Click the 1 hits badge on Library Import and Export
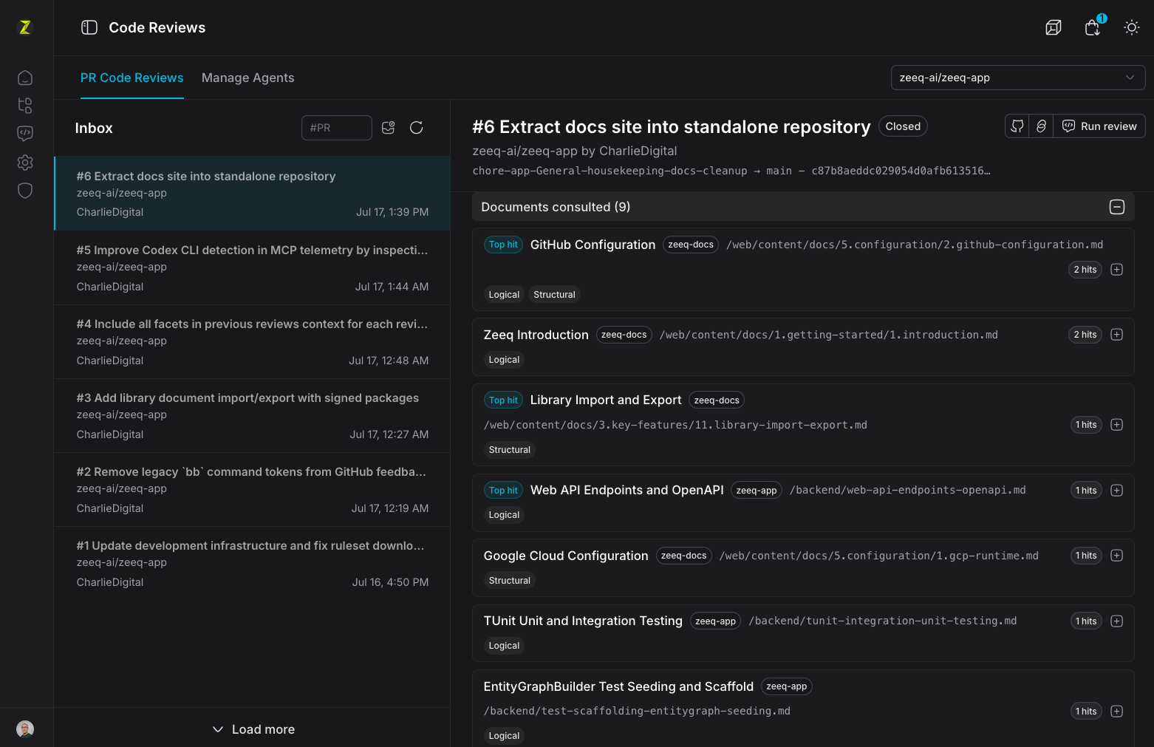The width and height of the screenshot is (1154, 747). pos(1086,425)
